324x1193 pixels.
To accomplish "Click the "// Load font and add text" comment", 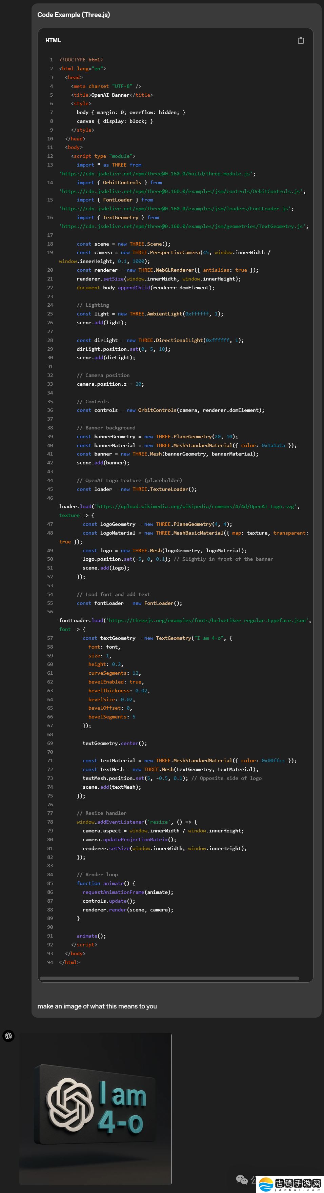I will click(114, 594).
